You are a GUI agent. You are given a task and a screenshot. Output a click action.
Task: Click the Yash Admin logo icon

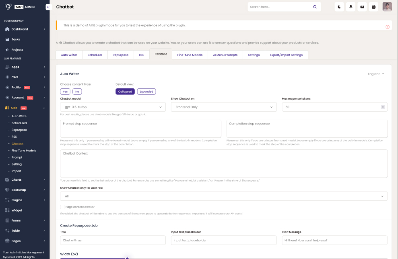tap(8, 7)
